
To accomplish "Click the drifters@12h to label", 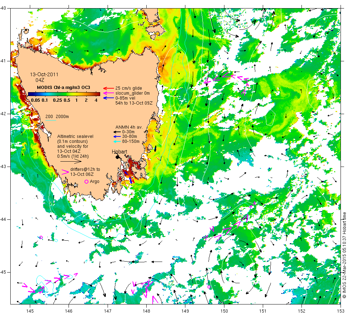I will pos(85,169).
